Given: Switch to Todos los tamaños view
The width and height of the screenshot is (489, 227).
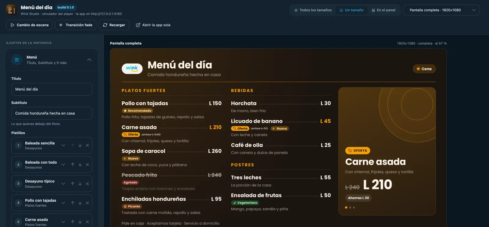Looking at the screenshot, I should click(313, 10).
